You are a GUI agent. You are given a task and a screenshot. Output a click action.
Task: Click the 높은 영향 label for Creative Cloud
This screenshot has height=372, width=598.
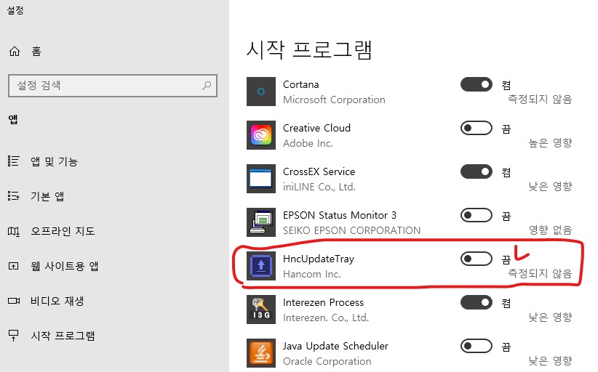[x=550, y=143]
